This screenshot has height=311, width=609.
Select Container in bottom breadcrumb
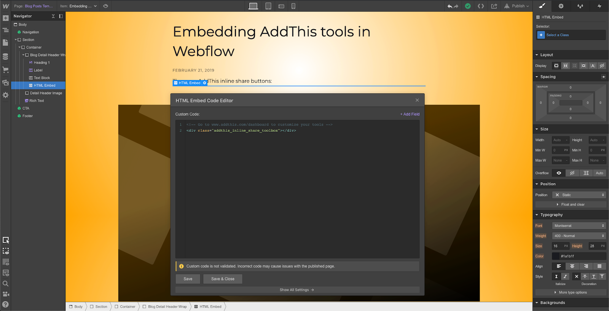tap(125, 307)
